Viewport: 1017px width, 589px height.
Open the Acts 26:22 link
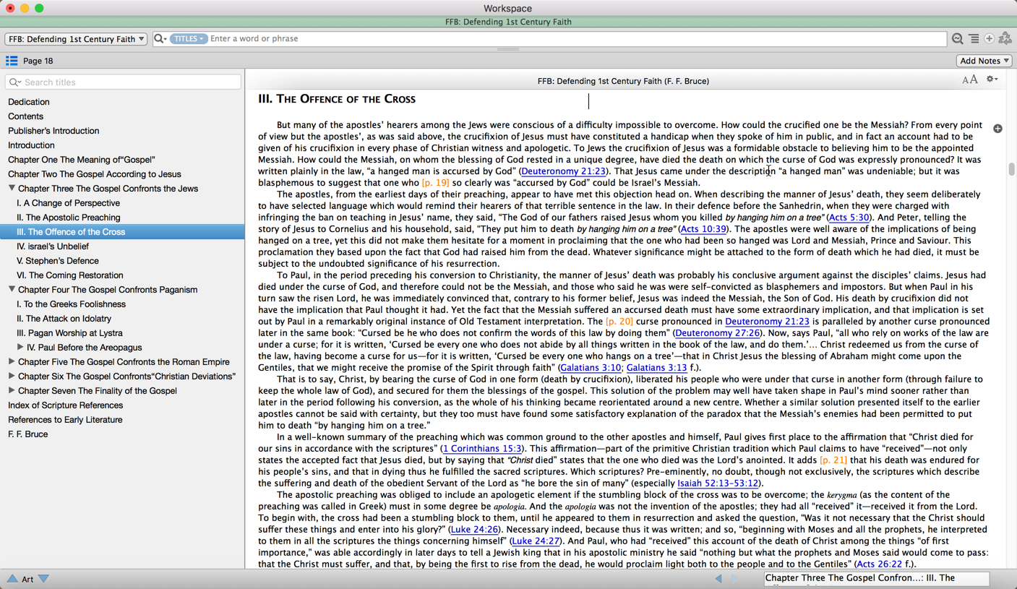878,564
